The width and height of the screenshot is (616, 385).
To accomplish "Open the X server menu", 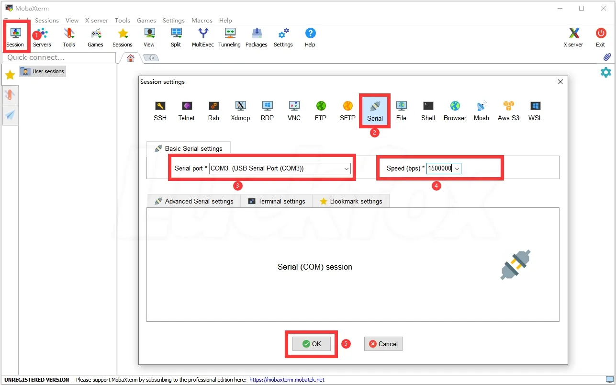I will [97, 21].
